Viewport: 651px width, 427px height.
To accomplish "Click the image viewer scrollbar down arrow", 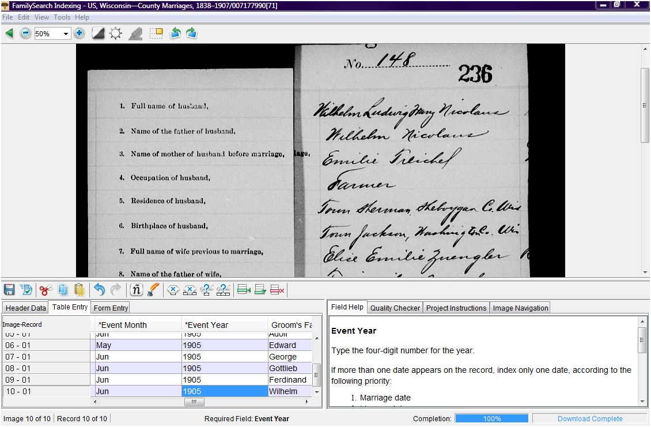I will (645, 273).
